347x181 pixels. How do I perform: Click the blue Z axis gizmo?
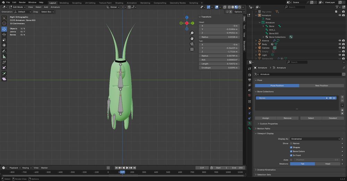[187, 17]
